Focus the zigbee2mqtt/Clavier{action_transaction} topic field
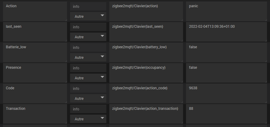 point(146,114)
